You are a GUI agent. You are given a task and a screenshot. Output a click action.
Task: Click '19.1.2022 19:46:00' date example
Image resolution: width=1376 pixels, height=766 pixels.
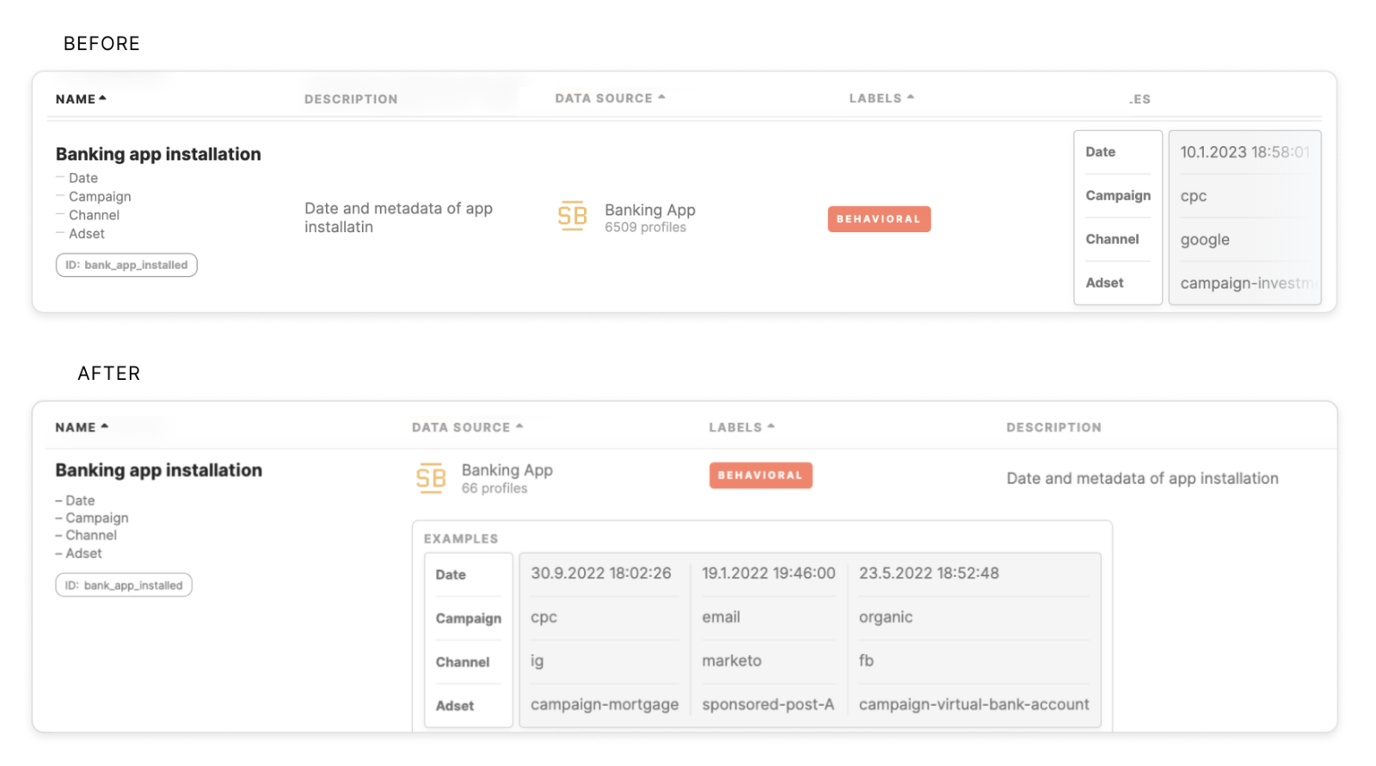(x=768, y=573)
